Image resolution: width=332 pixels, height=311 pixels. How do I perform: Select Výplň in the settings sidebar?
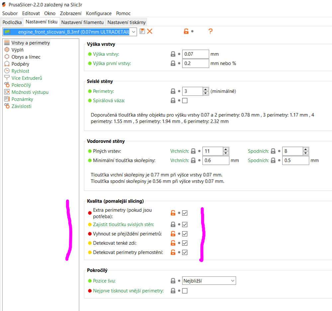tap(17, 50)
